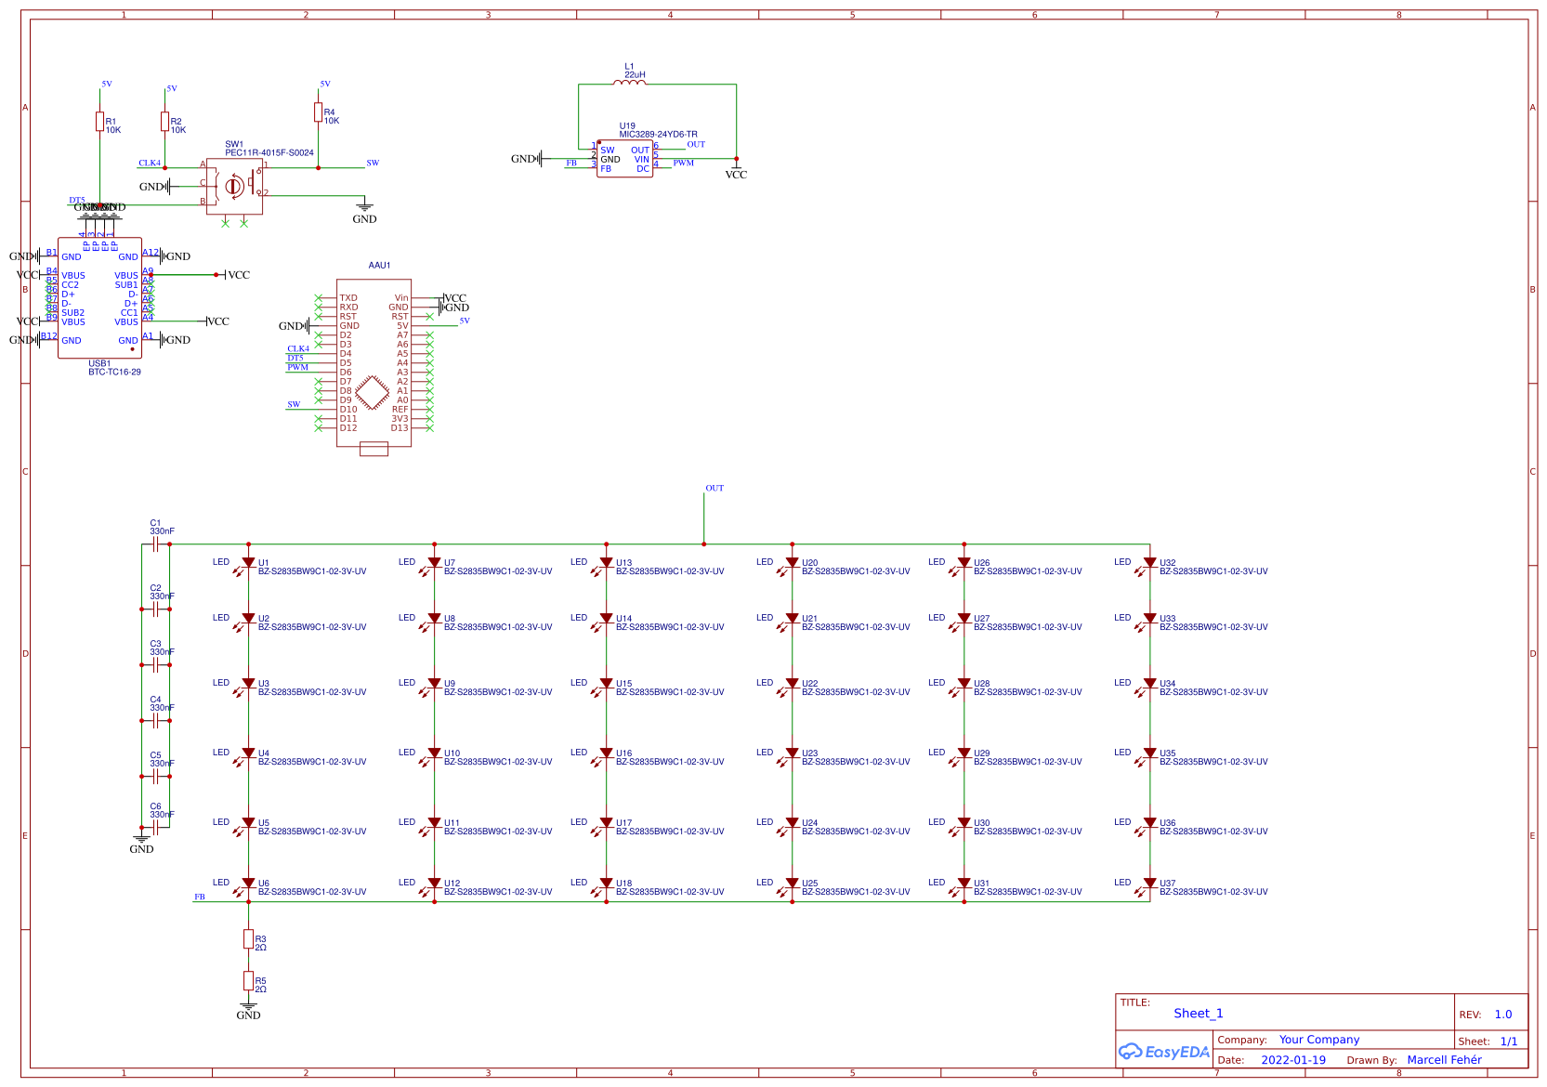Screen dimensions: 1547x1087
Task: Click the VCC power symbol beside U19
Action: click(736, 170)
